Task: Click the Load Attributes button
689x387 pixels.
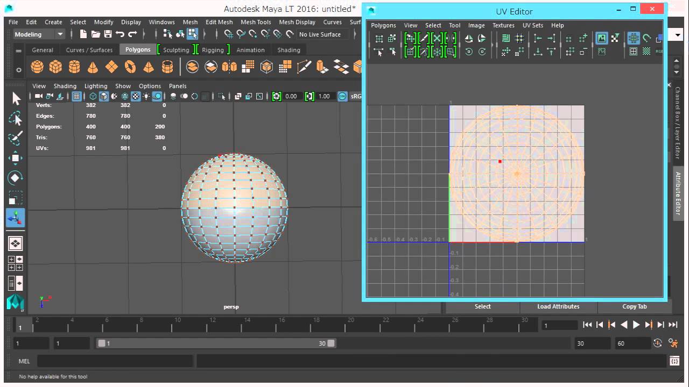Action: click(x=558, y=306)
